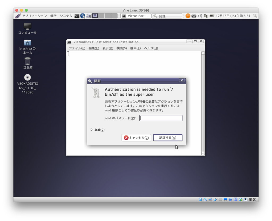272x221 pixels.
Task: Open the terminal ファイル(F) menu
Action: click(x=77, y=48)
